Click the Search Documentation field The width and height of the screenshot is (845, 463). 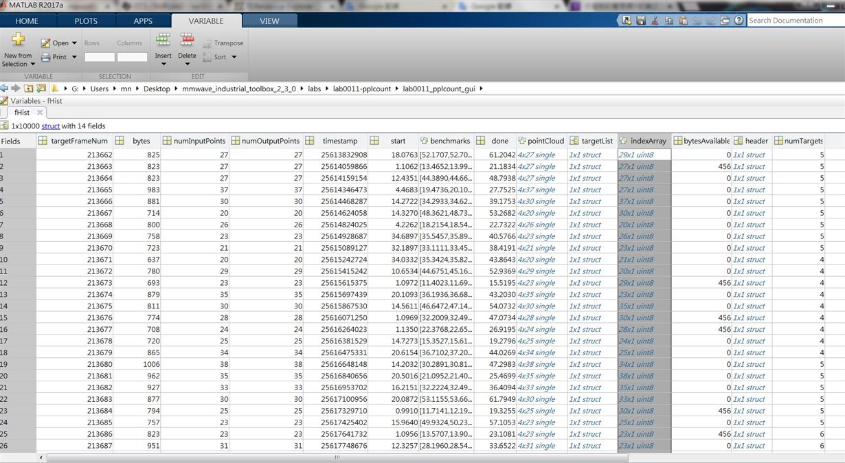click(795, 21)
